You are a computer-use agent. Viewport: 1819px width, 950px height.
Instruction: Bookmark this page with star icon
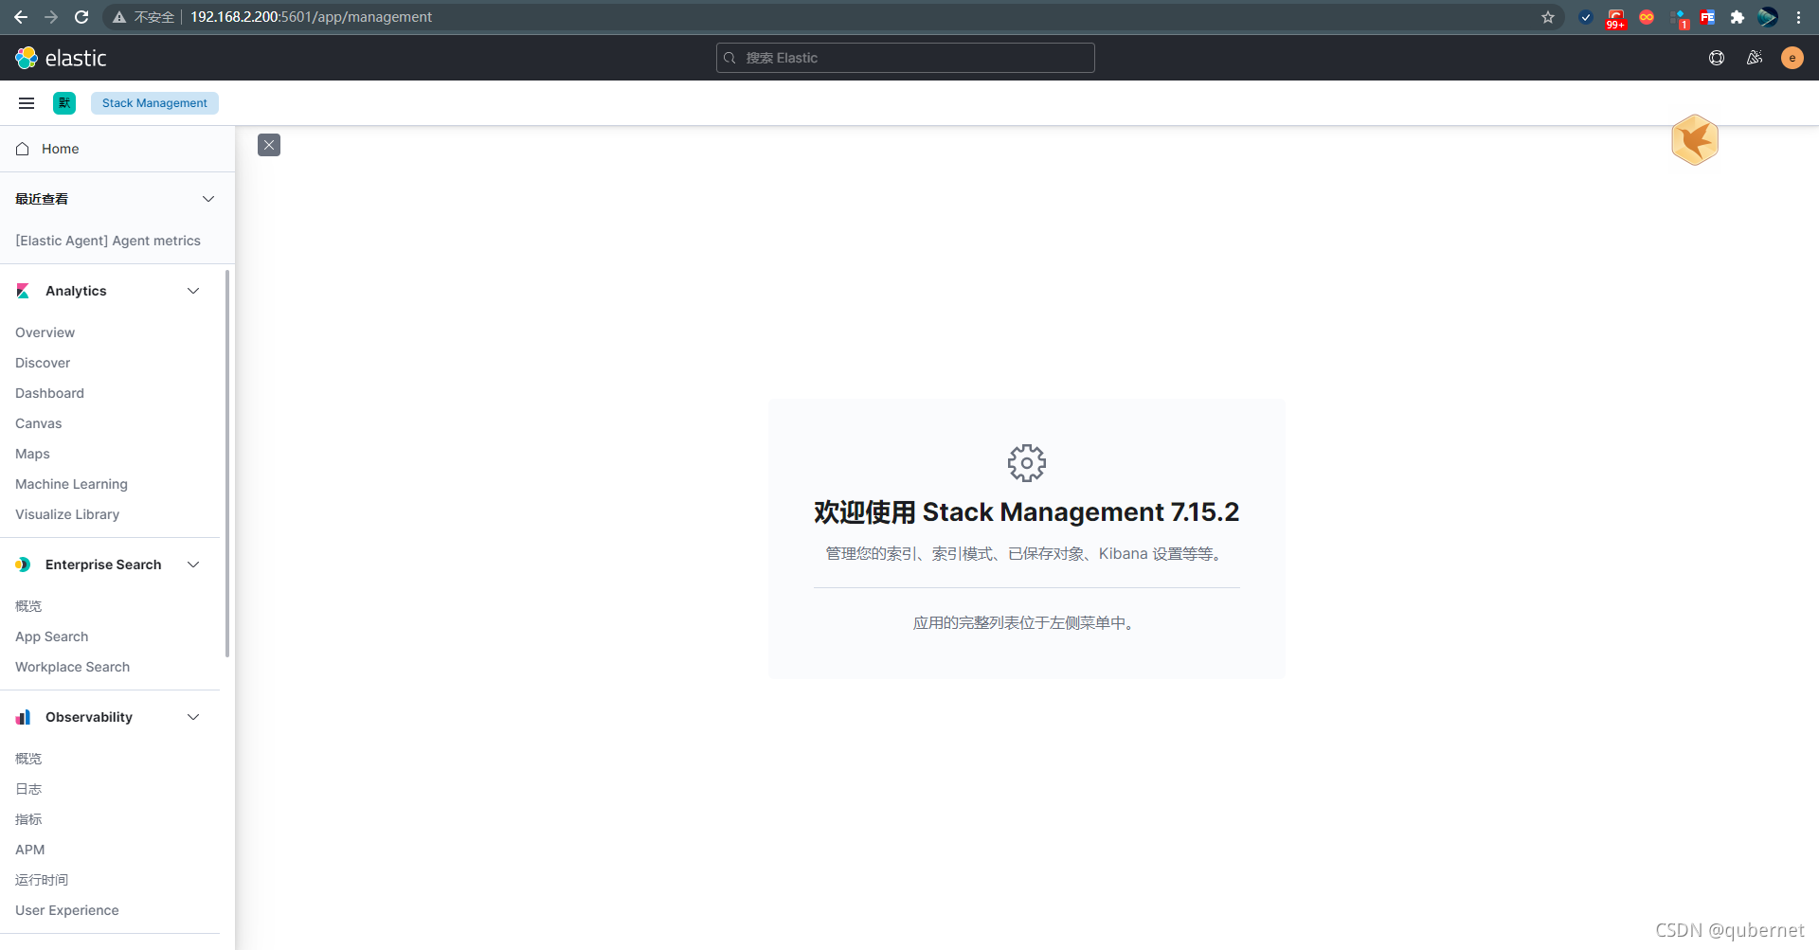(1548, 17)
